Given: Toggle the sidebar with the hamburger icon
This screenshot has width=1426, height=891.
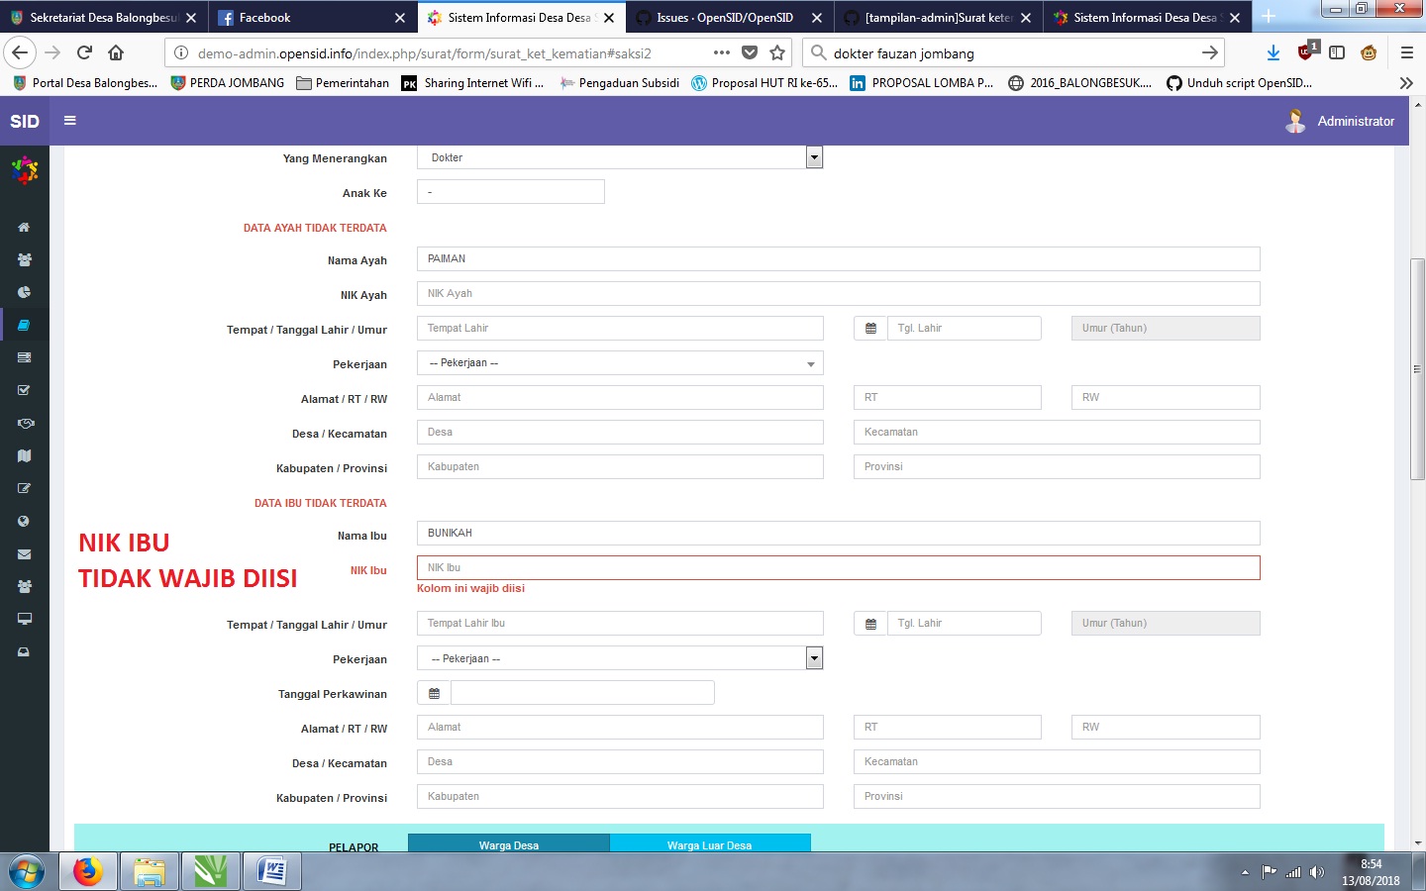Looking at the screenshot, I should tap(69, 120).
